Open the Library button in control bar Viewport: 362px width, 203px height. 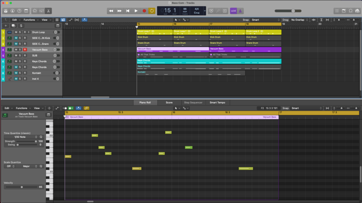5,10
